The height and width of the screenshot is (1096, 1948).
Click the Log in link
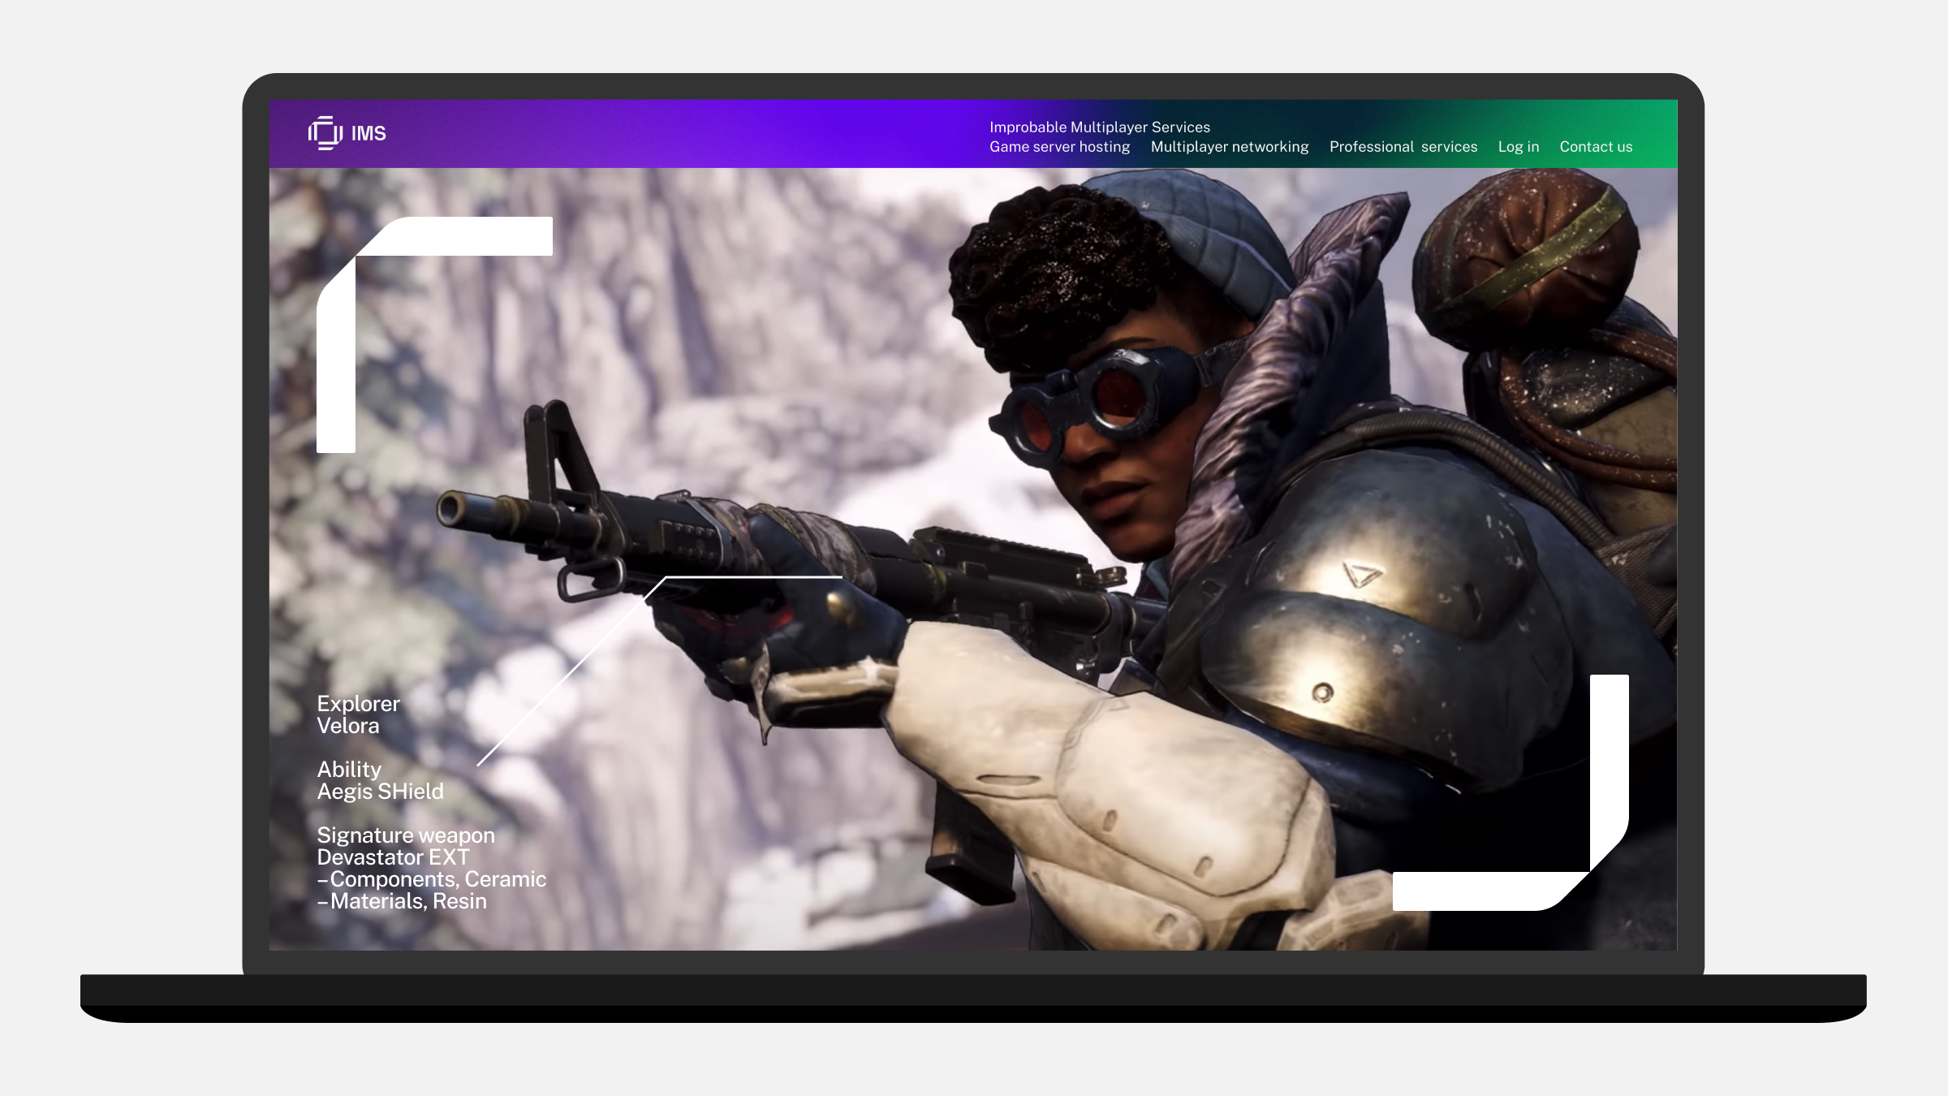click(x=1518, y=147)
